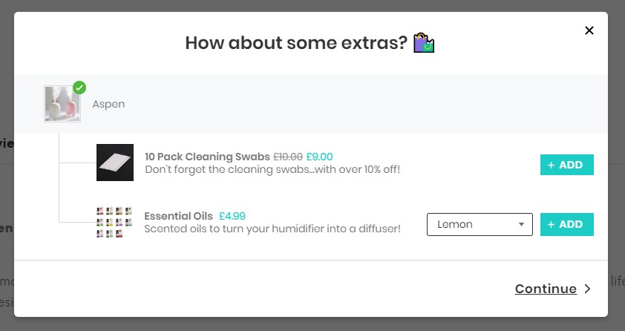Click the plus icon on the oils ADD button
The width and height of the screenshot is (625, 331).
coord(551,225)
